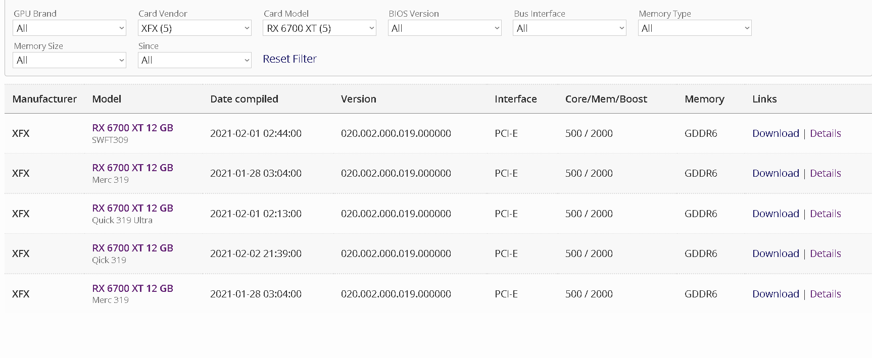Click 500 / 2000 in the SWFT309 row
Image resolution: width=872 pixels, height=358 pixels.
pyautogui.click(x=589, y=133)
